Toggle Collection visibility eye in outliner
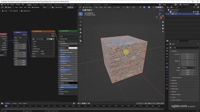The height and width of the screenshot is (112, 200). (x=196, y=12)
